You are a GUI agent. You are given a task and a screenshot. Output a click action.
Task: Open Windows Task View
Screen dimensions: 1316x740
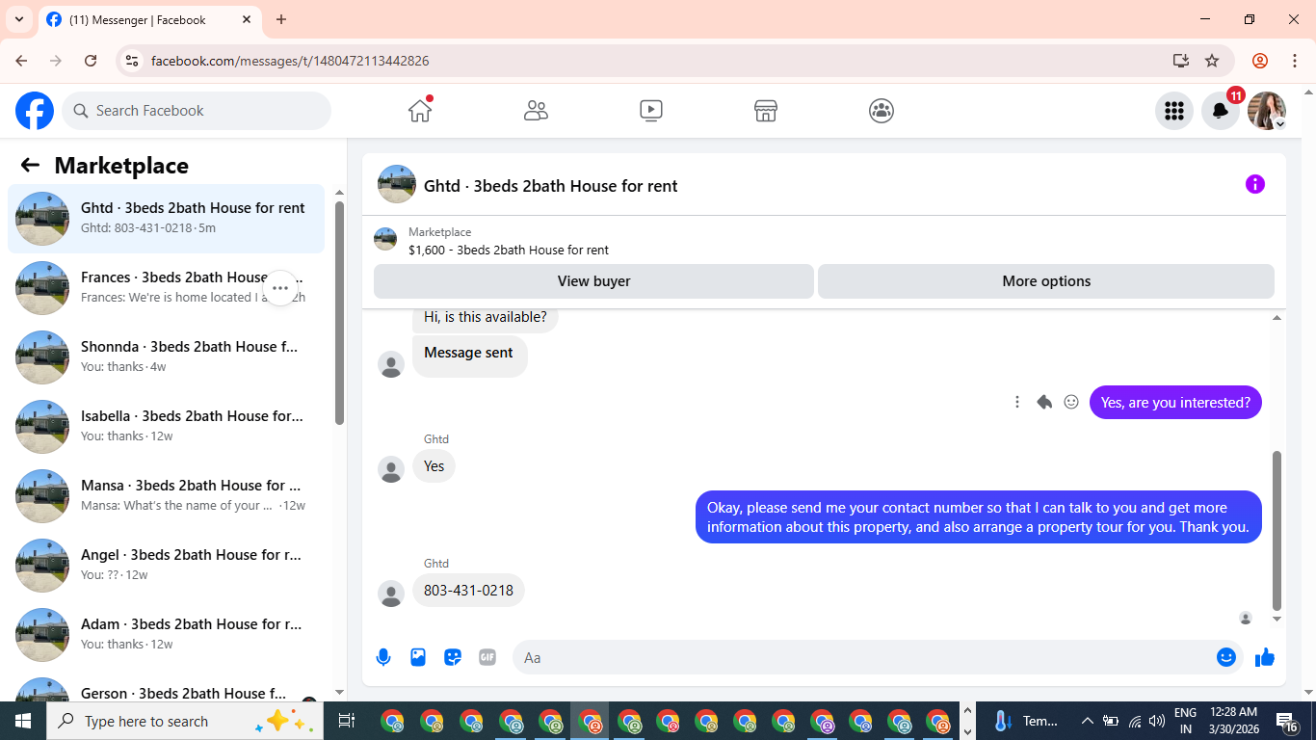tap(347, 721)
